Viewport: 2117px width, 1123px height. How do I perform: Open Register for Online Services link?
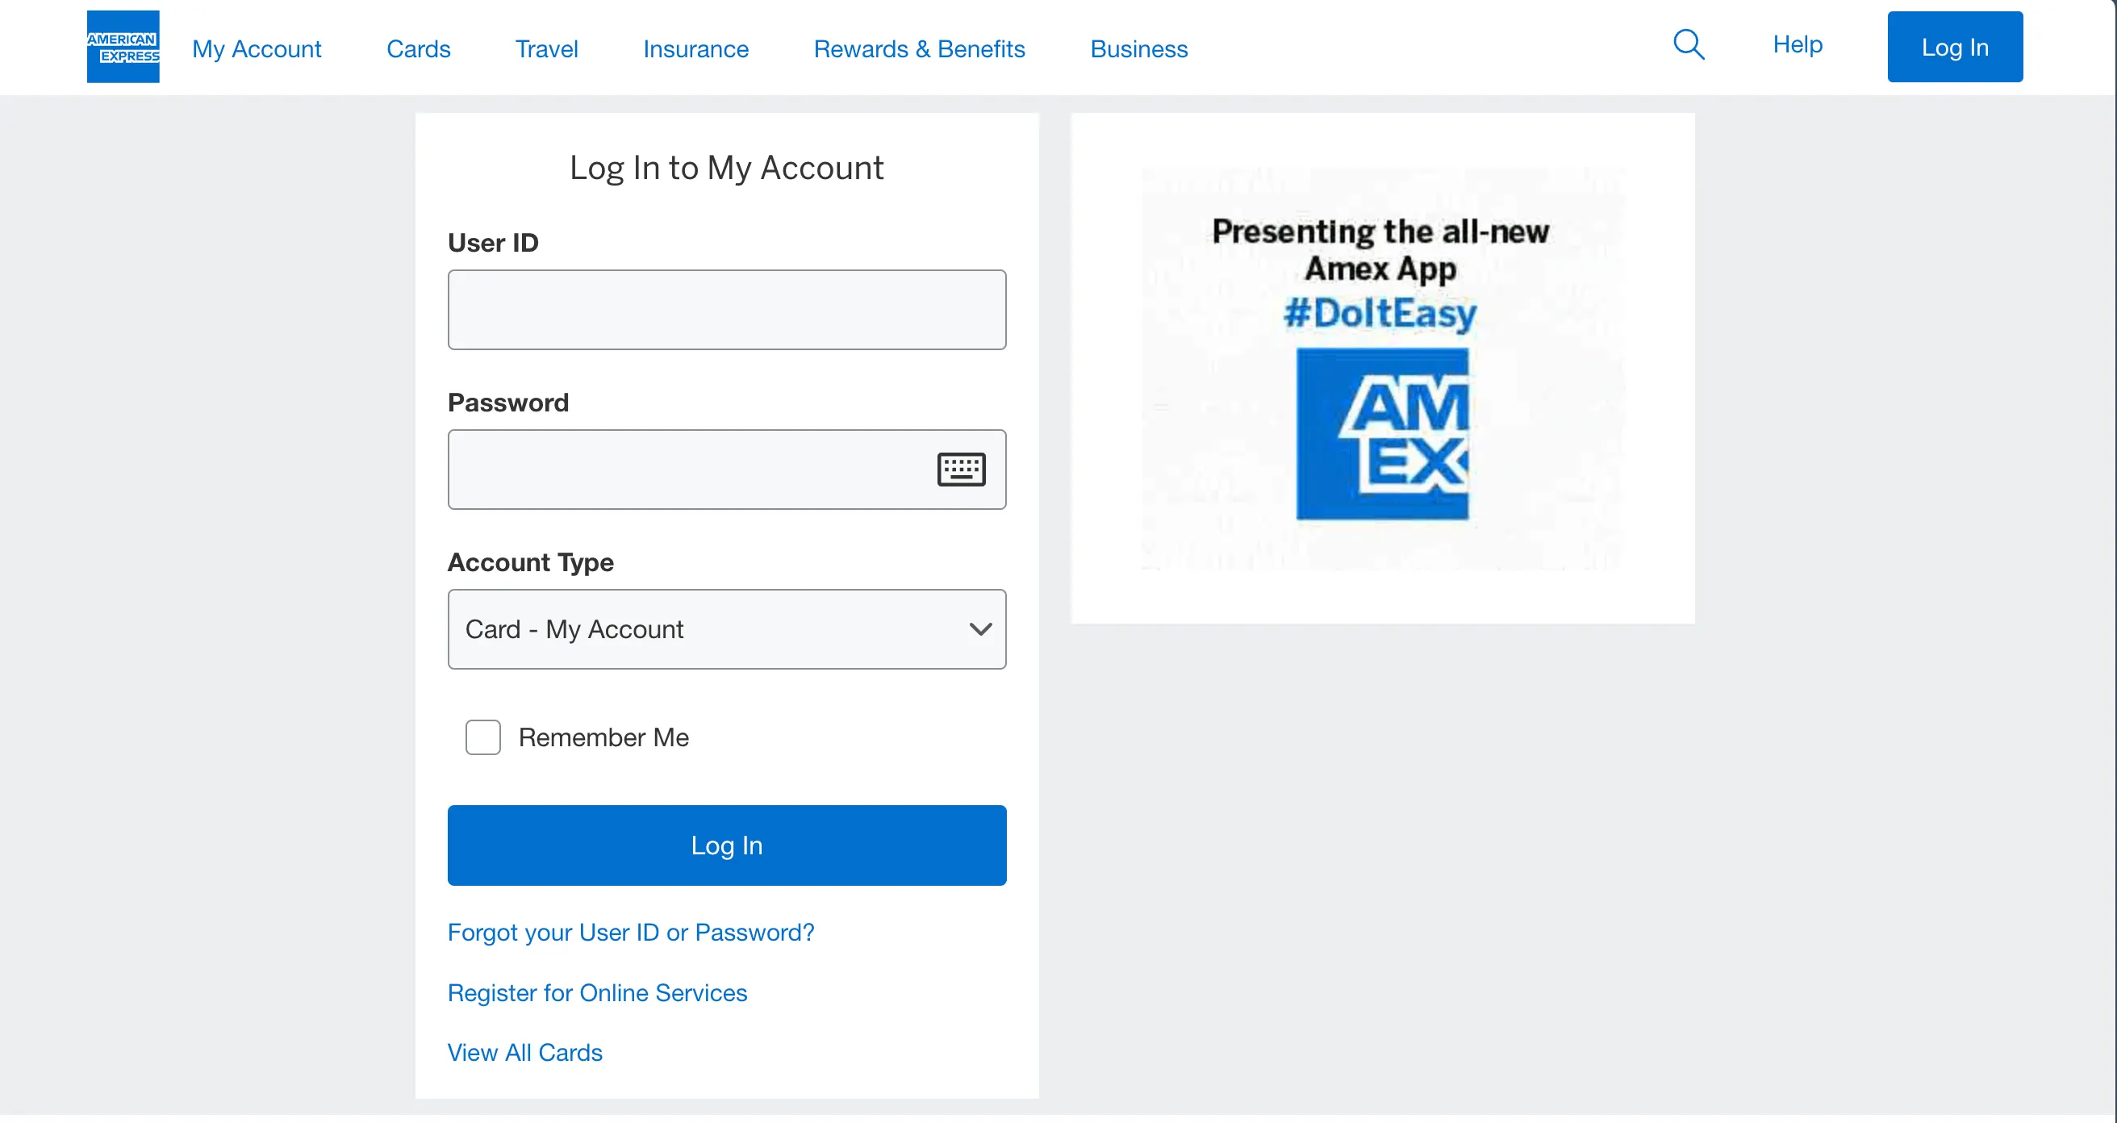click(x=597, y=992)
